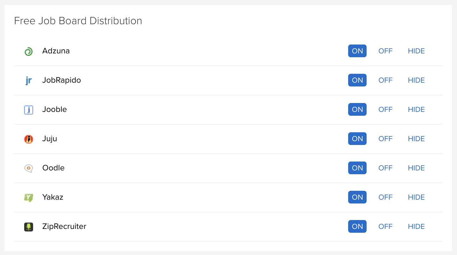The image size is (457, 255).
Task: Turn ZipRecruiter distribution OFF
Action: coord(385,226)
